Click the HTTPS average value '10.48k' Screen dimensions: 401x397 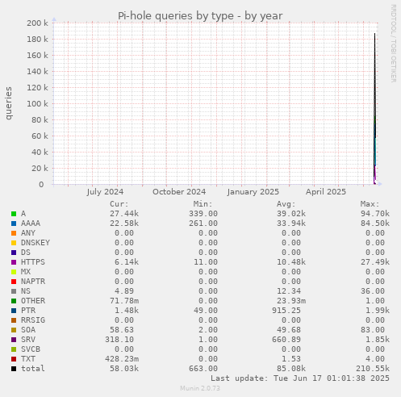pos(291,262)
